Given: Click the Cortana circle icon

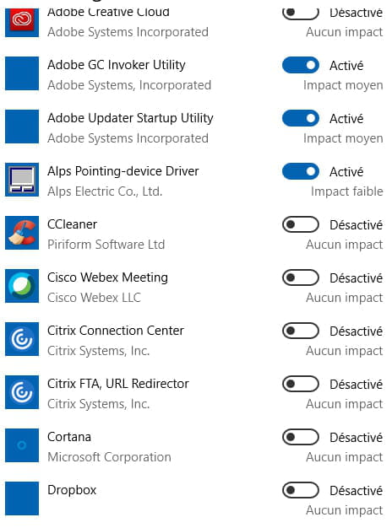Looking at the screenshot, I should pyautogui.click(x=22, y=445).
